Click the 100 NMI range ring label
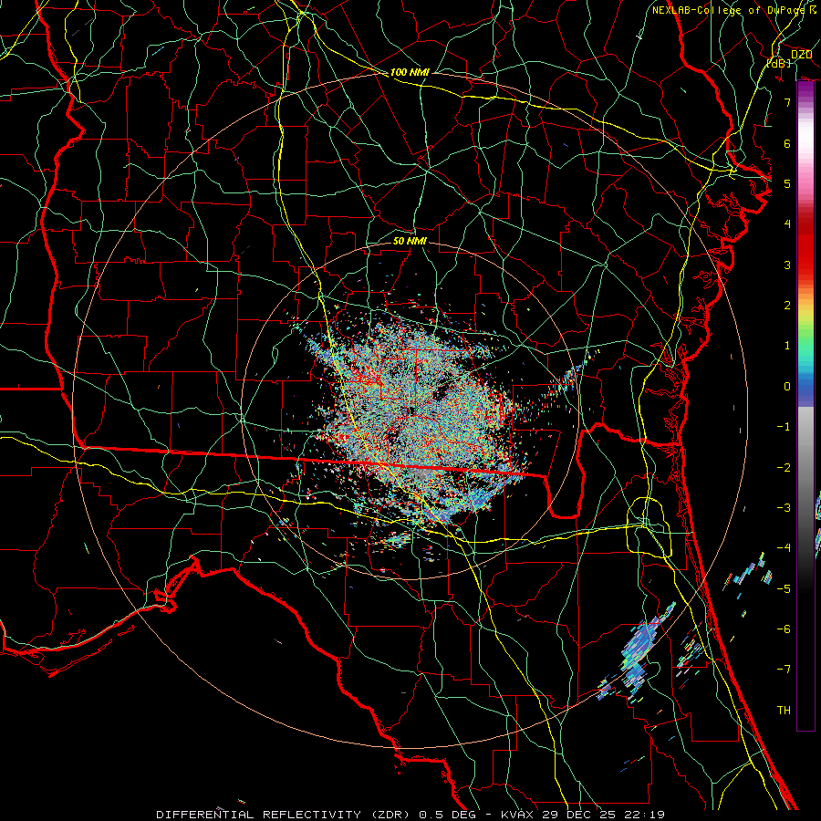This screenshot has width=821, height=821. [x=410, y=72]
